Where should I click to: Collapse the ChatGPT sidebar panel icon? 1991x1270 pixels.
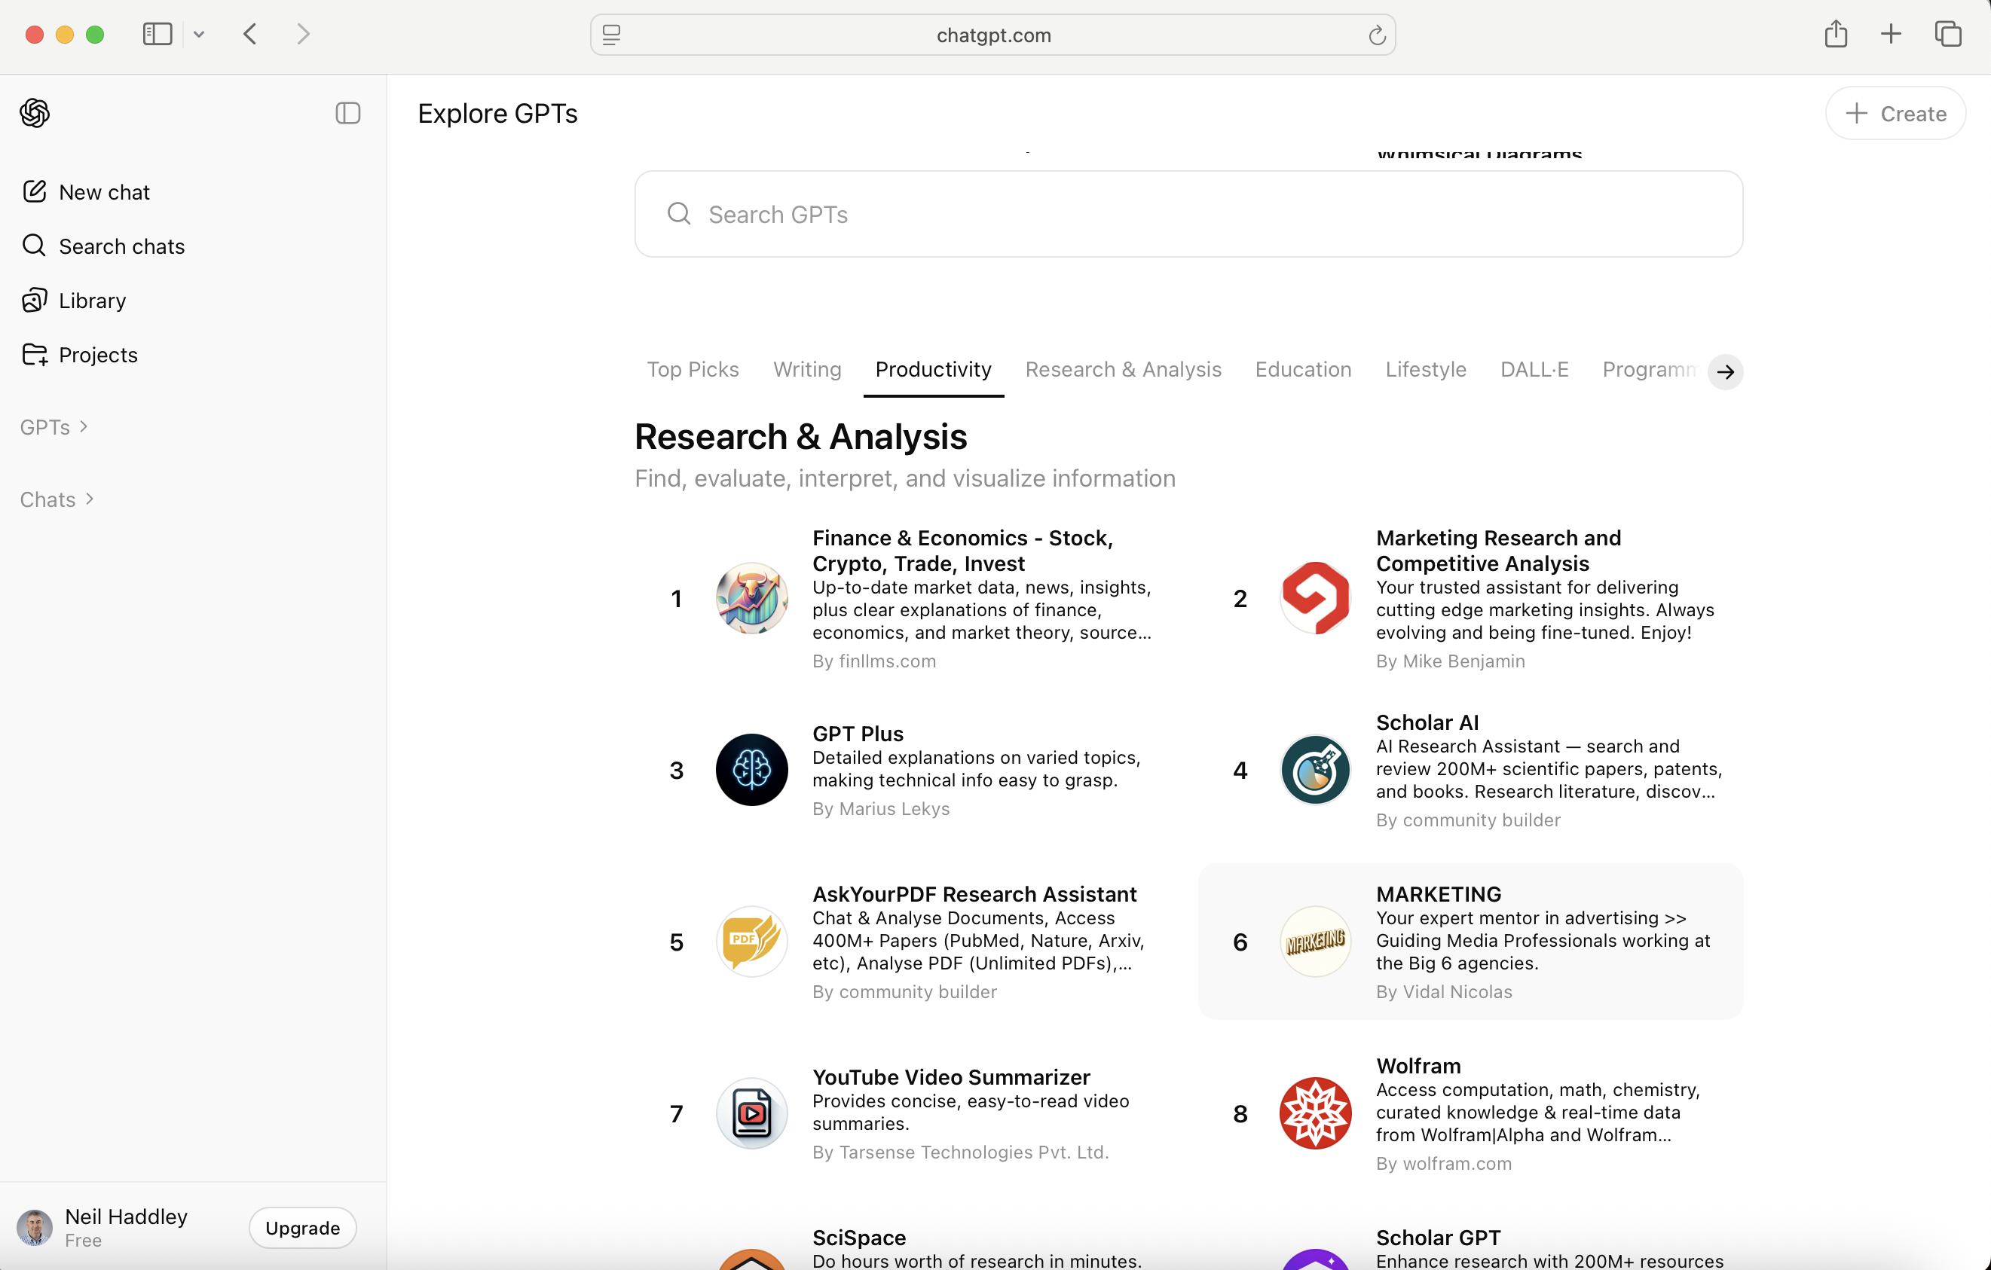click(348, 113)
